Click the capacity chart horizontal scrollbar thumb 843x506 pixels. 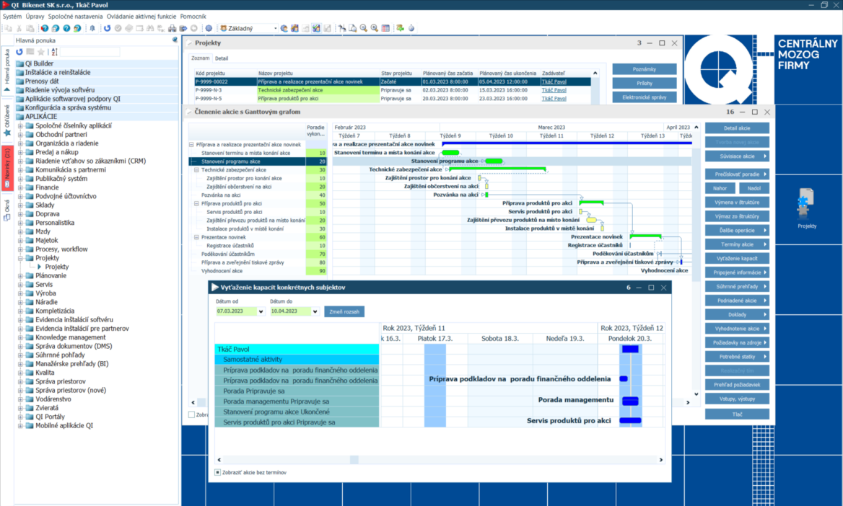[354, 460]
